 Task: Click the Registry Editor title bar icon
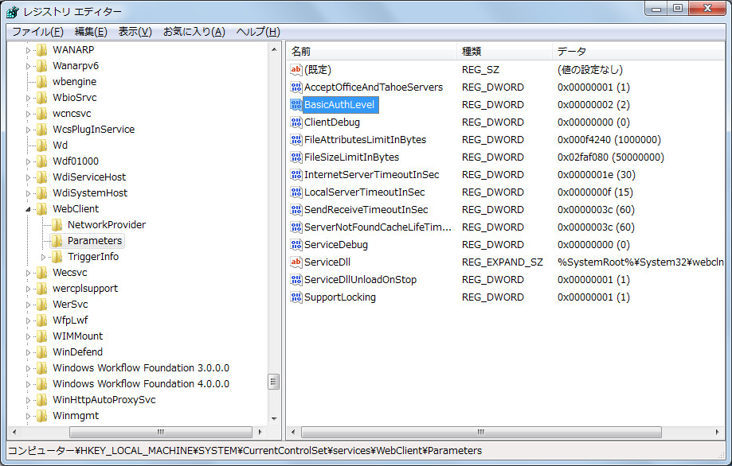tap(13, 12)
